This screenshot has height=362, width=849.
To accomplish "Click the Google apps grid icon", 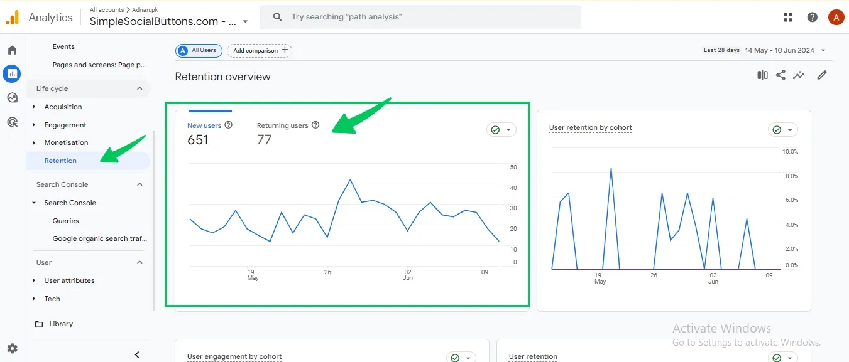I will tap(788, 18).
